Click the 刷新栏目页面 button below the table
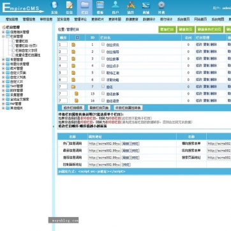Screen dimensions: 231x231 point(99,108)
